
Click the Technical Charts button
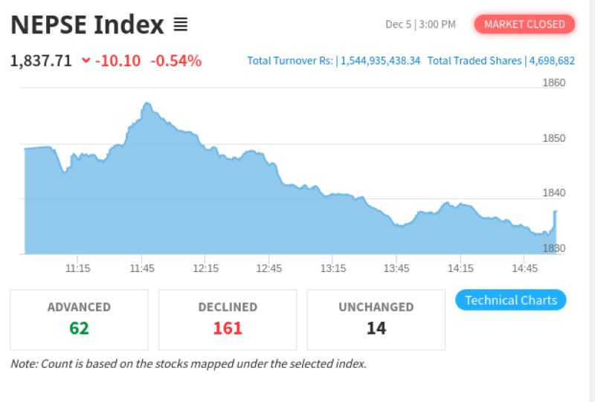point(511,300)
